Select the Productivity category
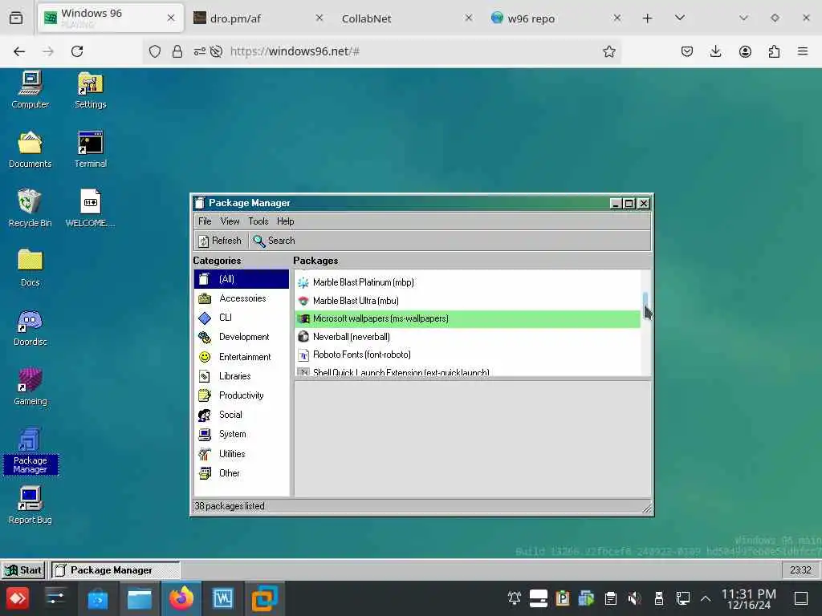 point(241,395)
